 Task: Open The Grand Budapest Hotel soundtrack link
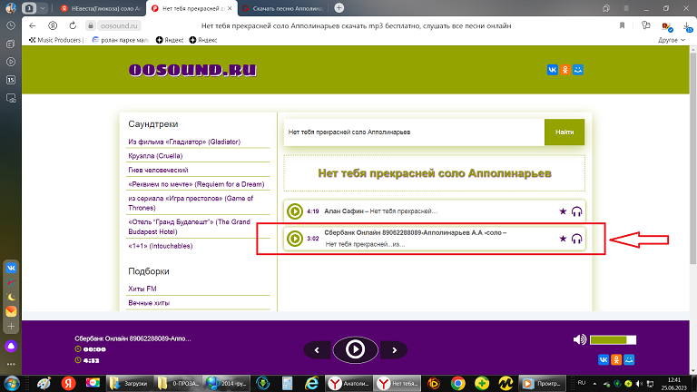189,227
